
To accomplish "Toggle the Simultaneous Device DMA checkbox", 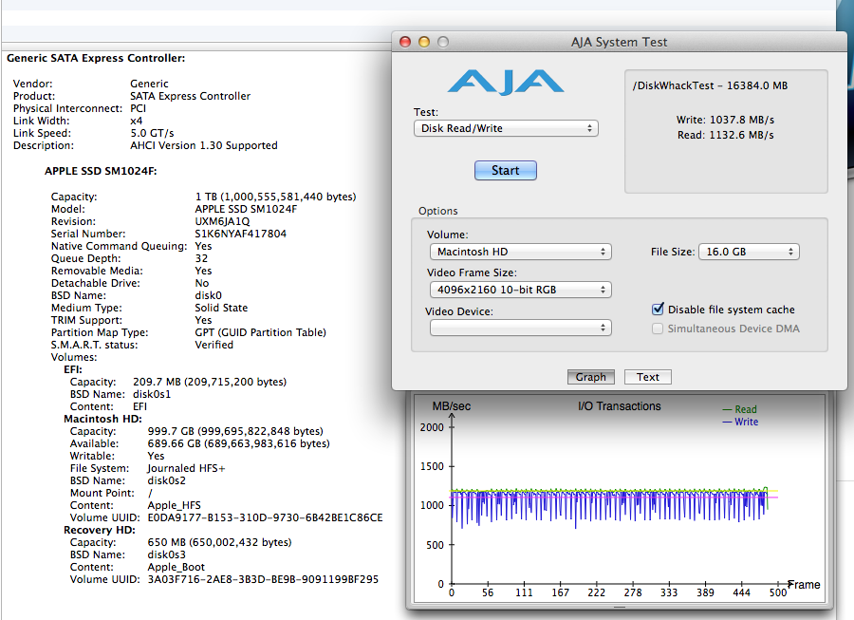I will (659, 329).
